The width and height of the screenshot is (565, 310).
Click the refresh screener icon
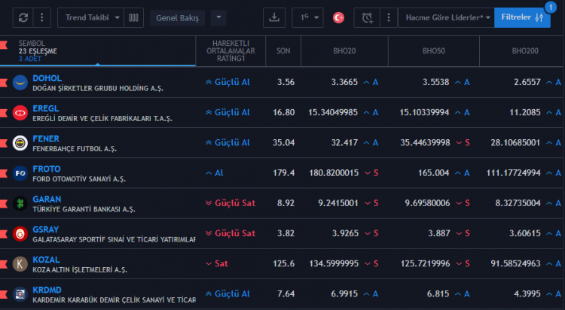[x=23, y=17]
